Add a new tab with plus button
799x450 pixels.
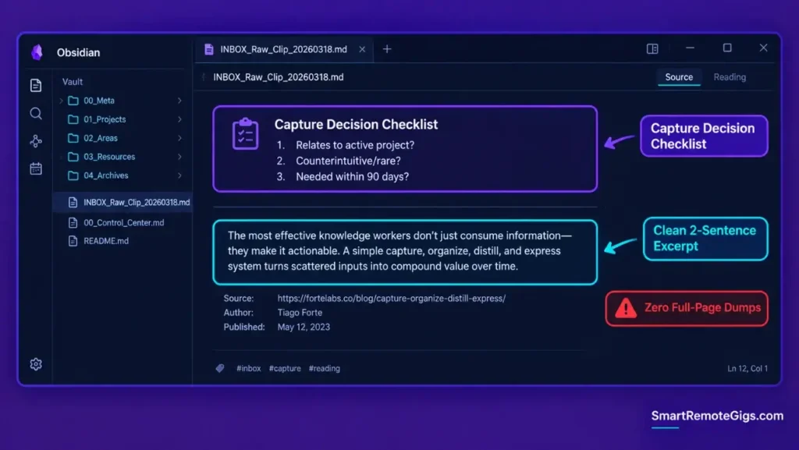pos(387,49)
